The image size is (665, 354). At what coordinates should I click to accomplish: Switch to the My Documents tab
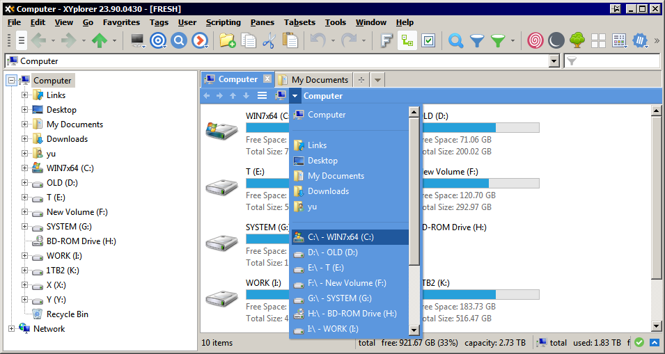click(314, 79)
